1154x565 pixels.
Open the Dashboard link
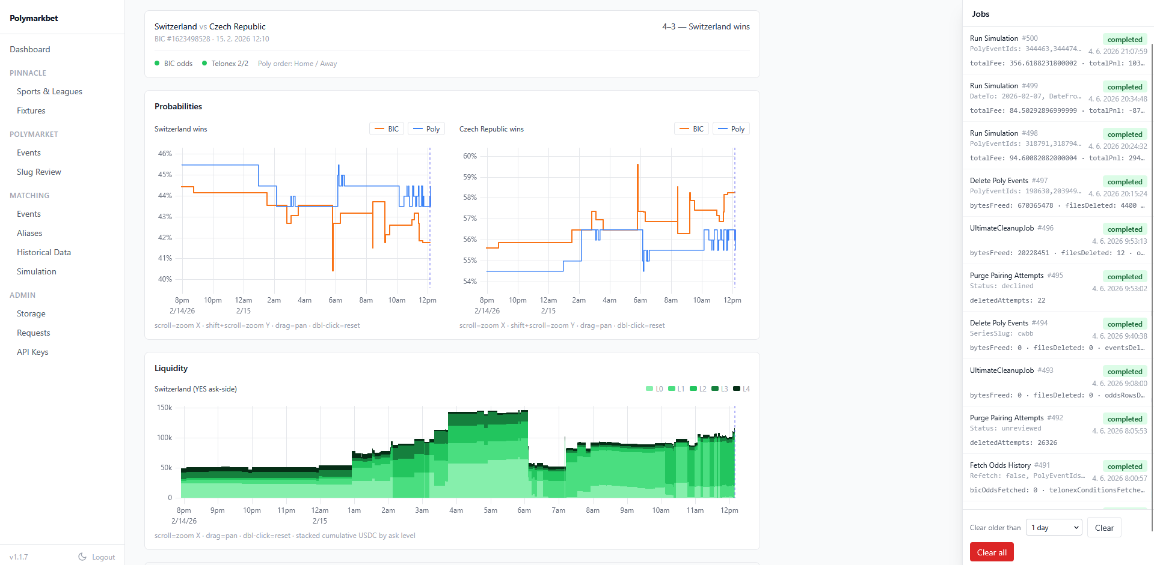[30, 49]
